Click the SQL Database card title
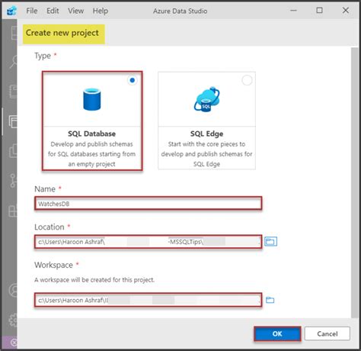The height and width of the screenshot is (351, 361). point(91,134)
